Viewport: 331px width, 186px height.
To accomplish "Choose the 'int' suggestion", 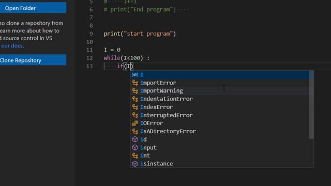I will [220, 156].
